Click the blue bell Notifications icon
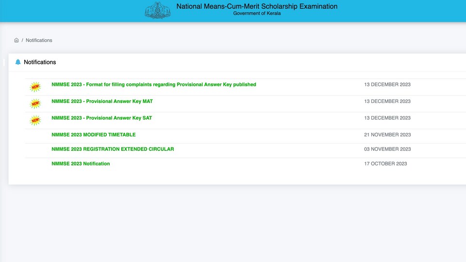The width and height of the screenshot is (466, 262). click(18, 62)
